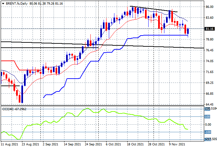Click the last blue candlestick at 81.16
The height and width of the screenshot is (148, 217).
(x=188, y=31)
